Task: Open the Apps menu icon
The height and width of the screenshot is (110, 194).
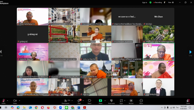Action: [121, 101]
